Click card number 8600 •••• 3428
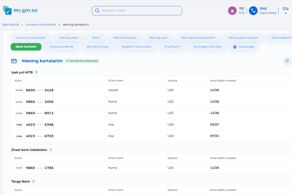Image resolution: width=292 pixels, height=195 pixels. tap(40, 90)
